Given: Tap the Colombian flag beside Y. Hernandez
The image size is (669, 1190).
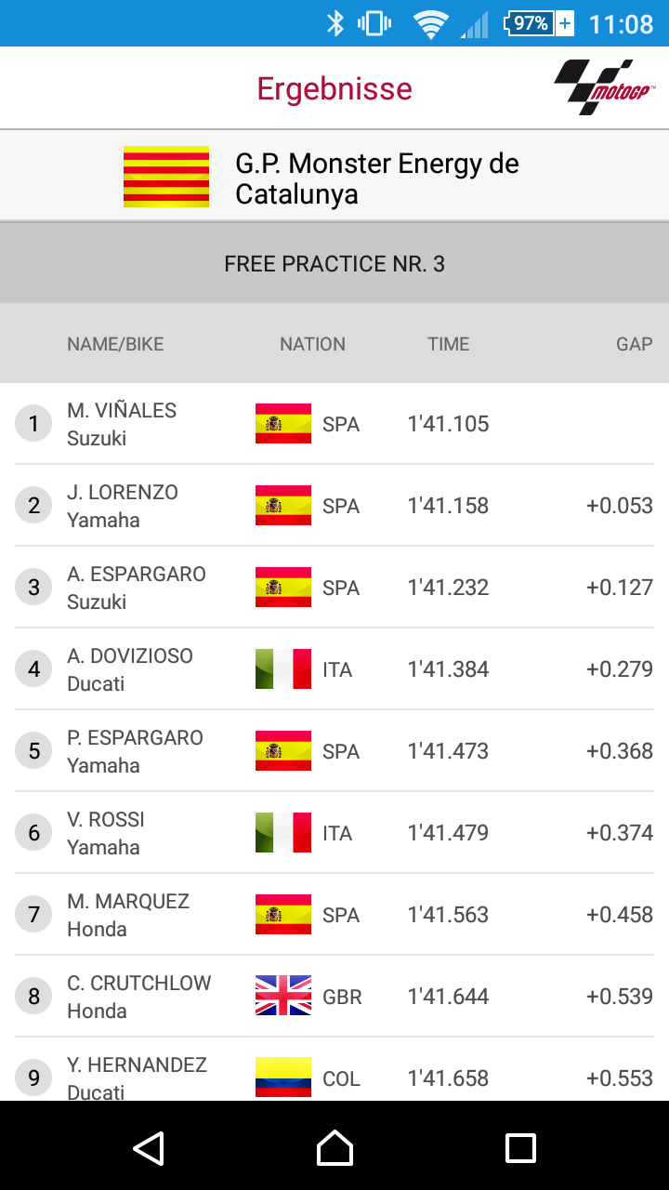Looking at the screenshot, I should point(283,1078).
